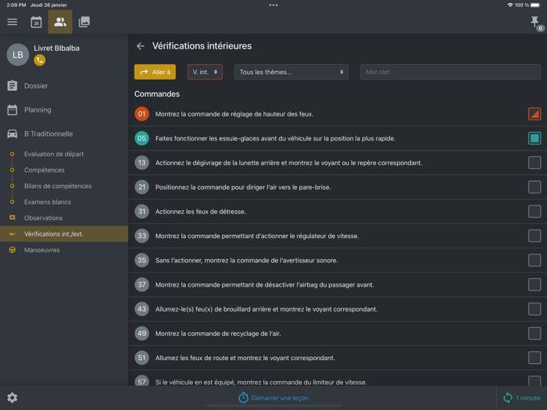Select Vérifications int./ext. entry
This screenshot has width=547, height=410.
click(64, 234)
